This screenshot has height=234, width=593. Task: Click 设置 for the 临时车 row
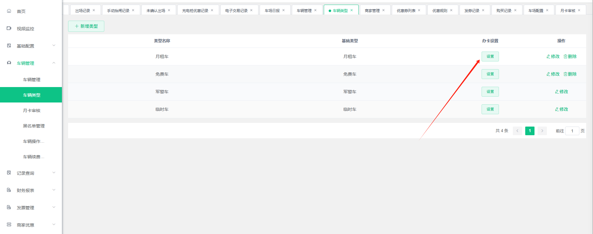tap(490, 109)
